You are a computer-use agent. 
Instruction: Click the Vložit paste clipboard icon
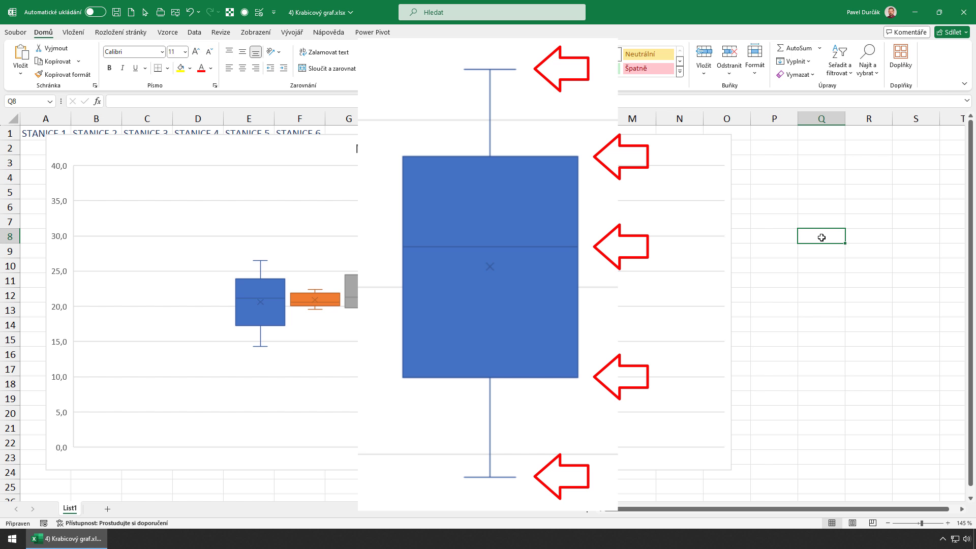point(21,52)
